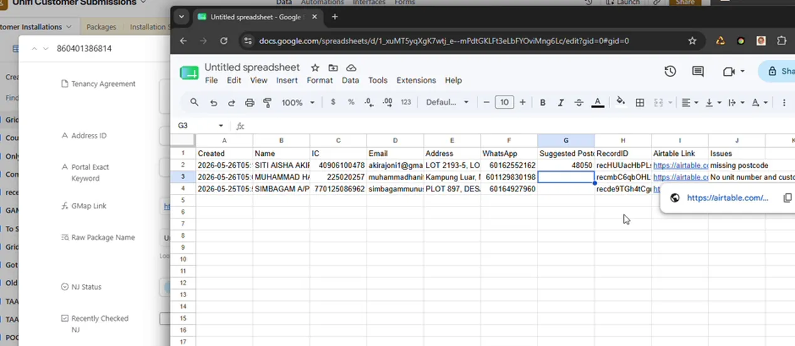The height and width of the screenshot is (346, 795).
Task: Reload the Google Sheets page
Action: tap(224, 41)
